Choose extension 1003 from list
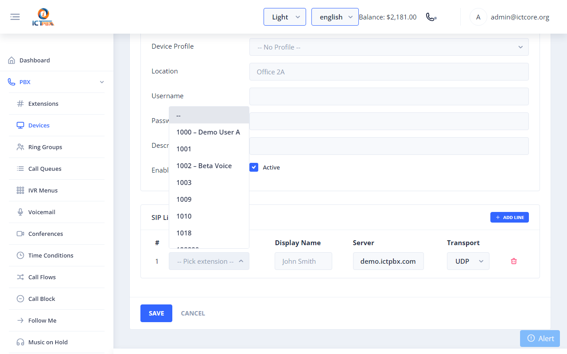The width and height of the screenshot is (567, 354). 209,182
